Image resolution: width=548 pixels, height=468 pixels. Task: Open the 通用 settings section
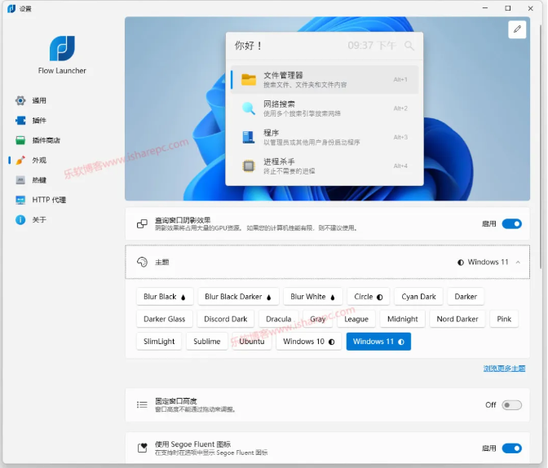pos(39,100)
